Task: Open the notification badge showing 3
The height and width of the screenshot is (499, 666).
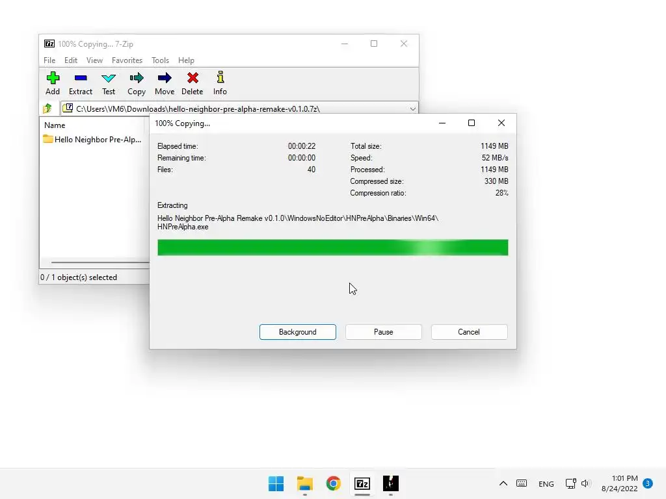Action: coord(648,483)
